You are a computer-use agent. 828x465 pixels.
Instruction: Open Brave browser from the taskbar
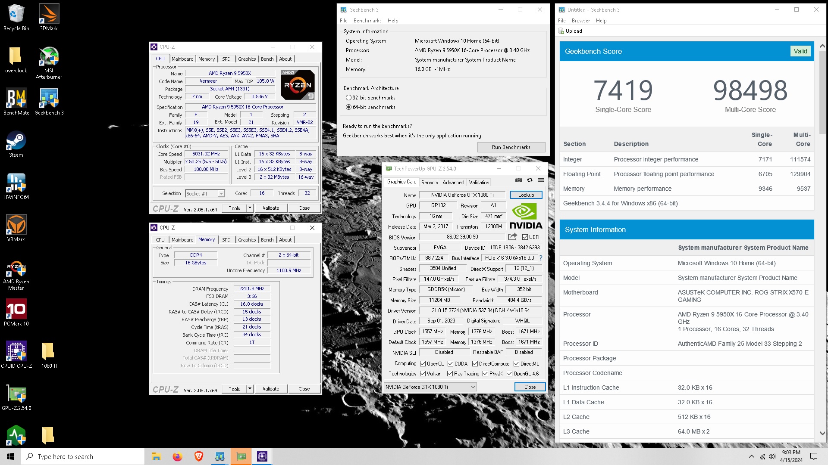(x=198, y=456)
